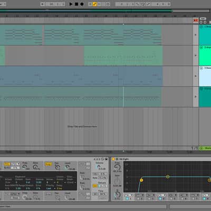Toggle EQ band 8 activator
The image size is (211, 211).
[204, 199]
